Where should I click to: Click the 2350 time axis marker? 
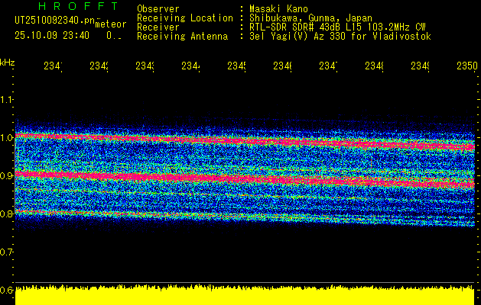pos(467,66)
